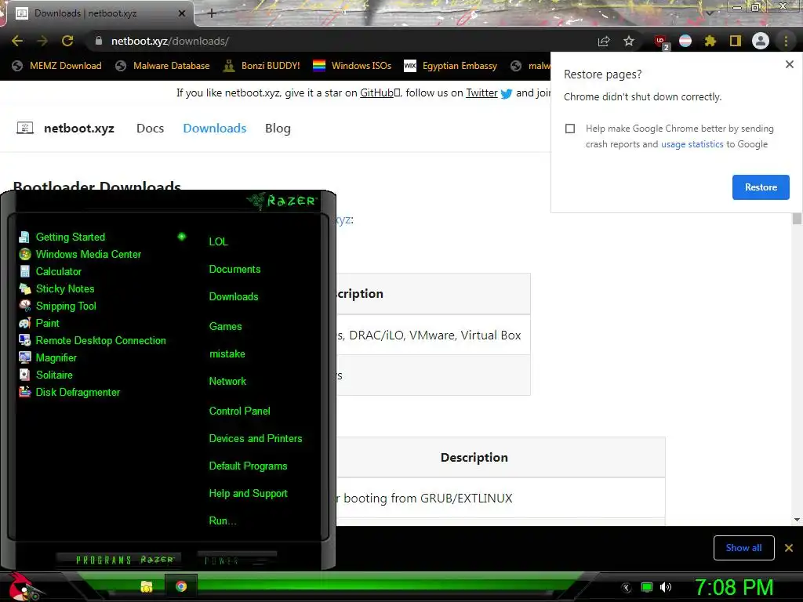Follow the Twitter link in banner
Viewport: 803px width, 602px height.
[481, 92]
